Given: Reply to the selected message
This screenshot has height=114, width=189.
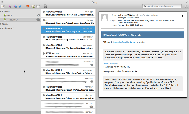Looking at the screenshot, I should [10, 6].
